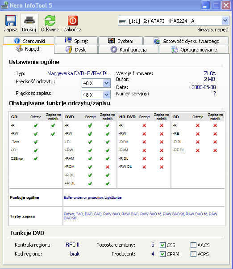Click the date value 2009-05-08
233x269 pixels.
[204, 87]
